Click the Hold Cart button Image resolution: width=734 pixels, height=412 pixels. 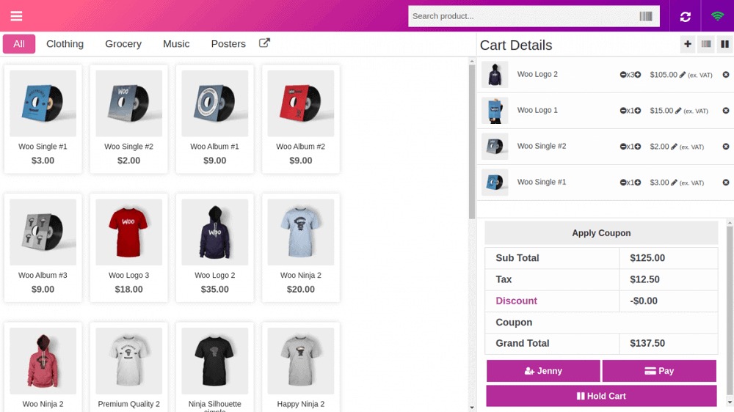[601, 396]
